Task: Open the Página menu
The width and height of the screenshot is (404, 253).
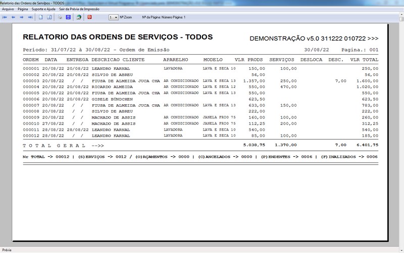Action: pos(23,9)
